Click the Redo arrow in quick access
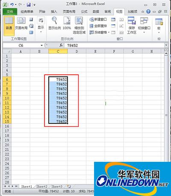 (x=20, y=5)
